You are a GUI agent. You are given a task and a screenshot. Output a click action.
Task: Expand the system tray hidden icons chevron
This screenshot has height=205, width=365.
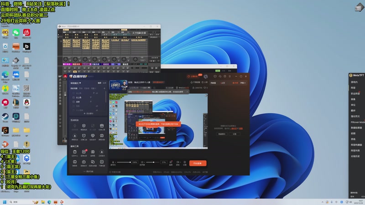[x=323, y=202]
